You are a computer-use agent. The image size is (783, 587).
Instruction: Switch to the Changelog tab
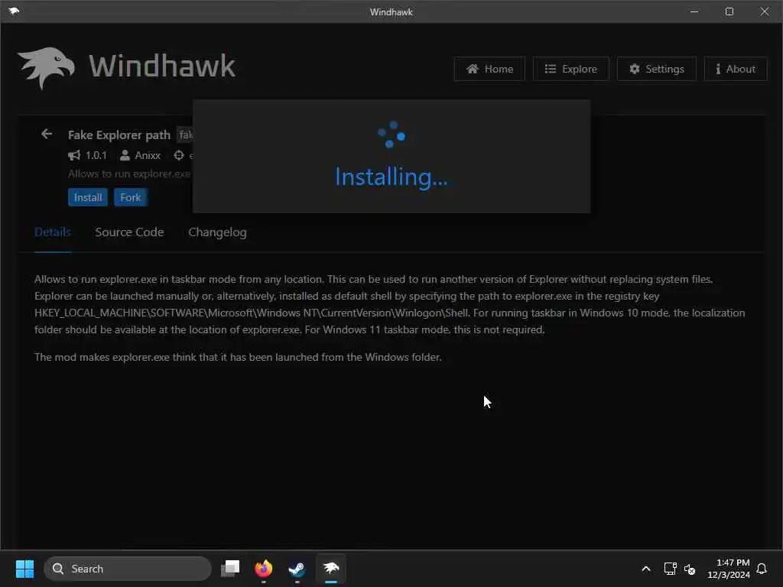[x=217, y=232]
